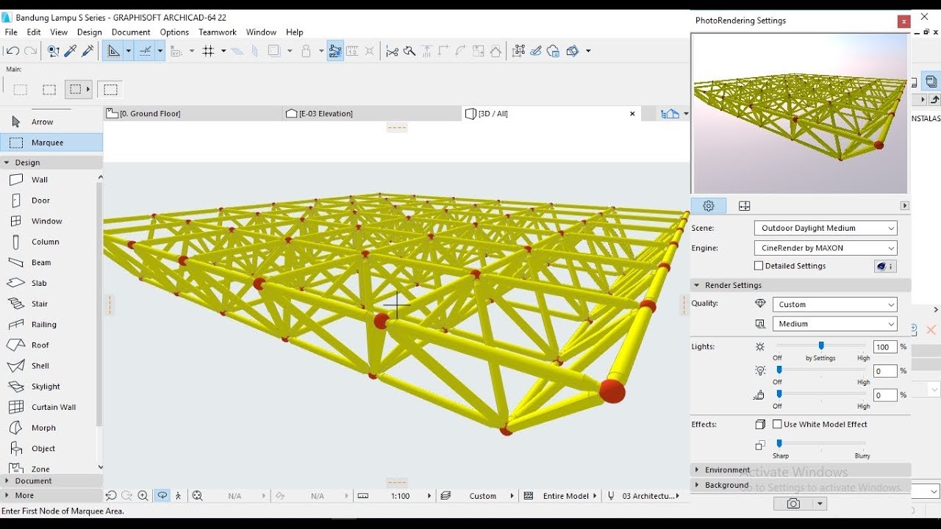Open the Engine dropdown showing CineRender by MAXON
The height and width of the screenshot is (529, 941).
(826, 248)
